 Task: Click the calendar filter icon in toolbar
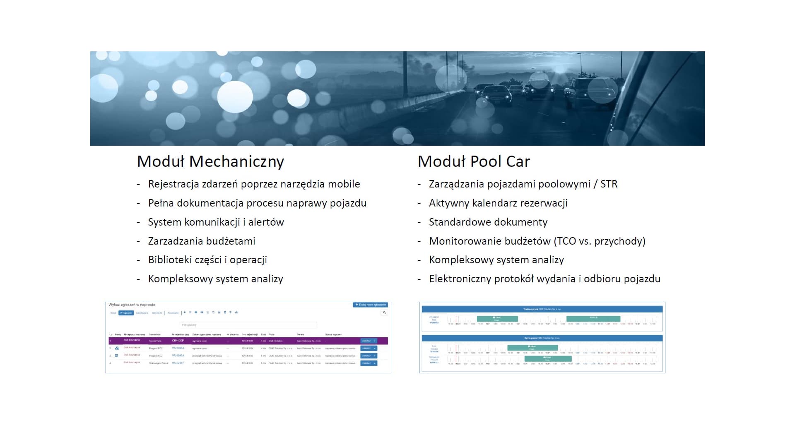(x=213, y=312)
